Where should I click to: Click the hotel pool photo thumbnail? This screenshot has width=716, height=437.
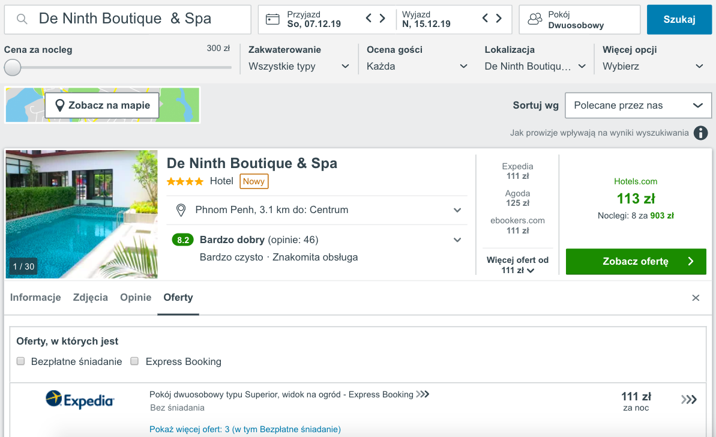tap(82, 214)
